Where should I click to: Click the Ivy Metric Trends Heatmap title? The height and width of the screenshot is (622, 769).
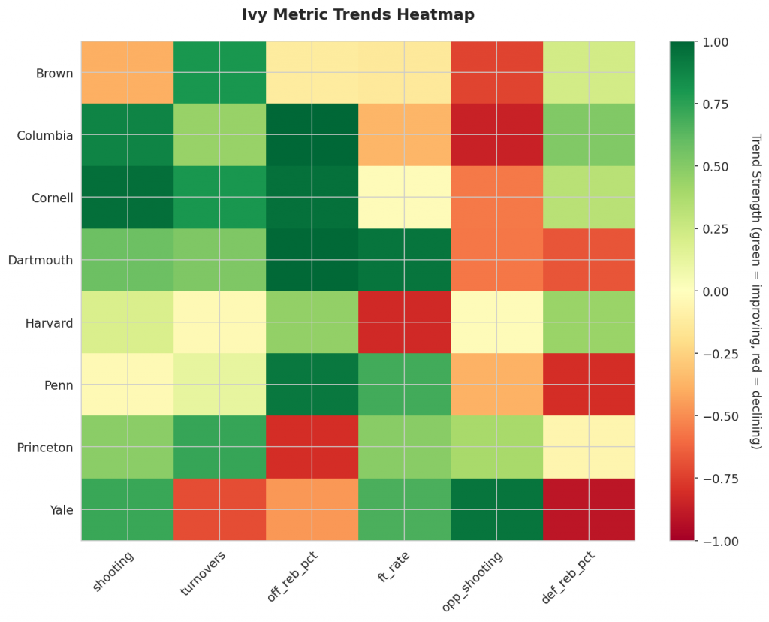coord(357,14)
